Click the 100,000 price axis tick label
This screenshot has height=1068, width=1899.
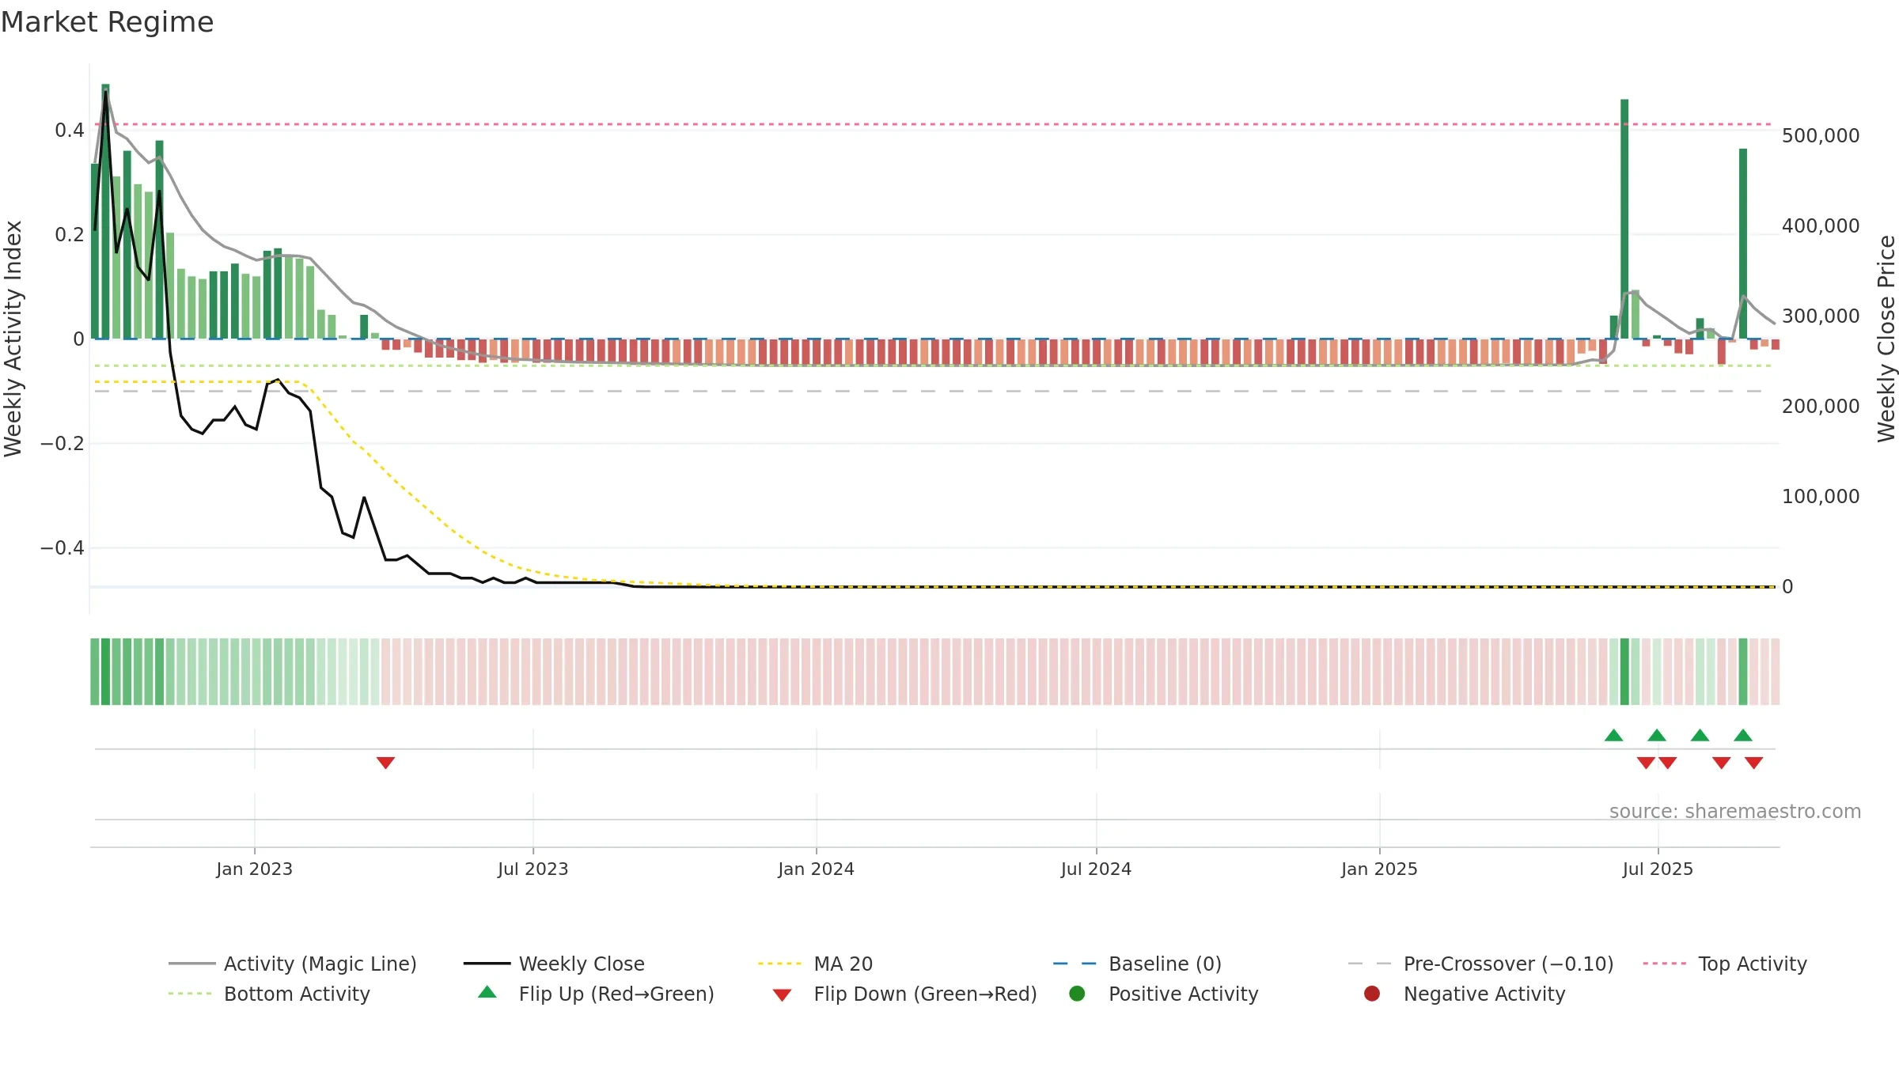click(x=1821, y=497)
